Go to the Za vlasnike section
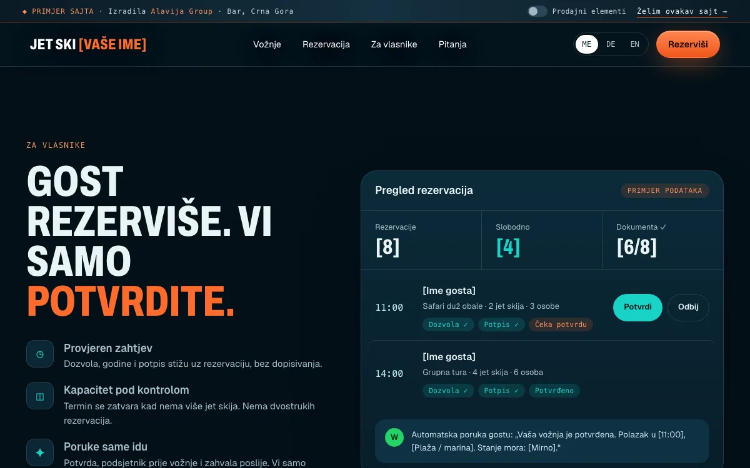750x468 pixels. point(394,44)
